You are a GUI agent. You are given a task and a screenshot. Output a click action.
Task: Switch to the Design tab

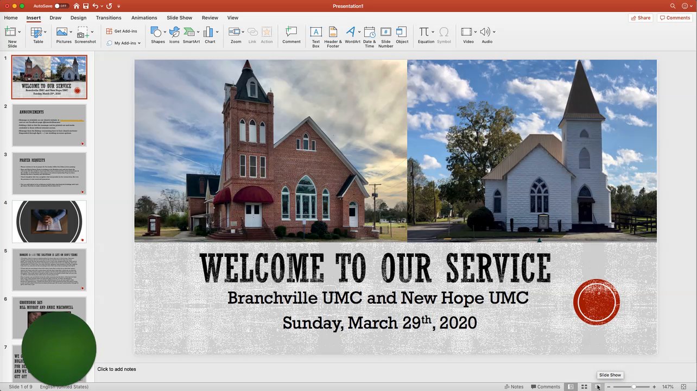(78, 18)
